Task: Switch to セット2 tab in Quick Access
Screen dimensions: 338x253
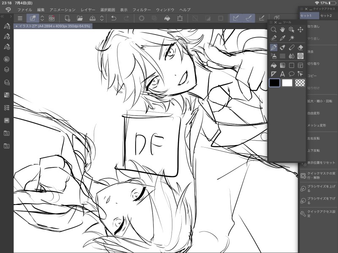Action: pos(326,16)
